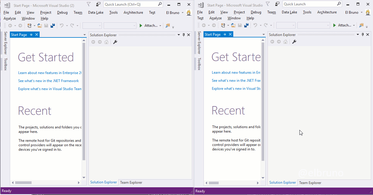Click the Home icon in left Solution Explorer
Screen dimensions: 373x195
(106, 42)
